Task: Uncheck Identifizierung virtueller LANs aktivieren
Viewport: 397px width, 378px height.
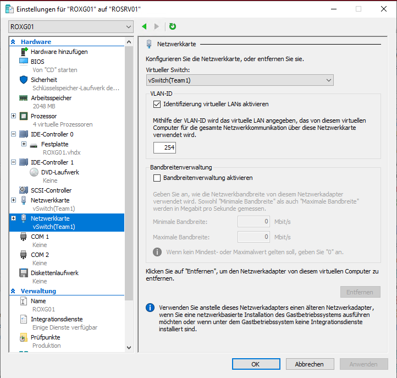Action: tap(157, 104)
